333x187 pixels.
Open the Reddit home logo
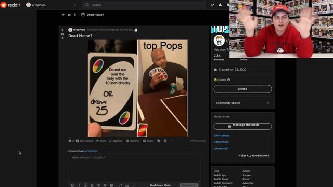tap(10, 5)
